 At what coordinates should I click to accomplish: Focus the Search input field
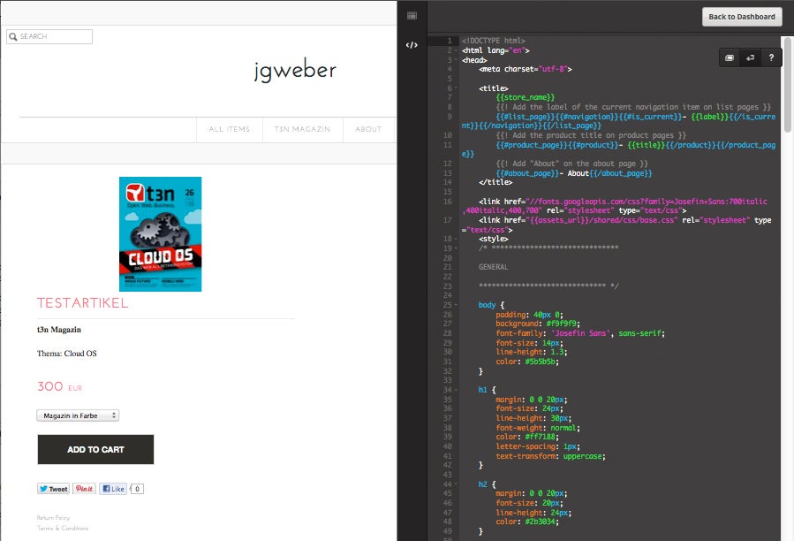tap(49, 36)
